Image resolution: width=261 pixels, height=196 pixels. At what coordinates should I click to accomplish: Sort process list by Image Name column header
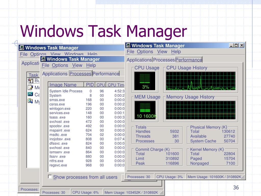[66, 85]
